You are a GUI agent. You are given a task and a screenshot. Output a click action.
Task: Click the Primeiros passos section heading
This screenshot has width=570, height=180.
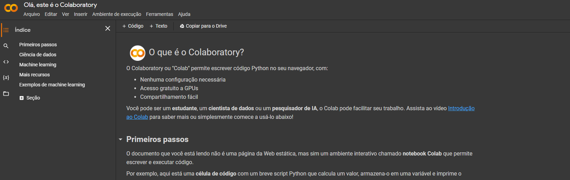click(x=157, y=139)
